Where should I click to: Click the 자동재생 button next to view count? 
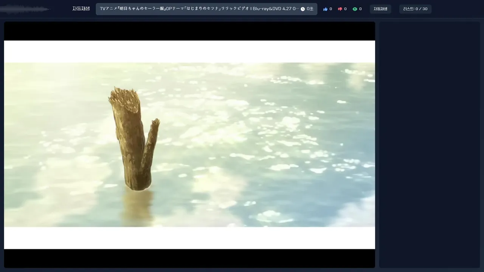click(x=380, y=9)
